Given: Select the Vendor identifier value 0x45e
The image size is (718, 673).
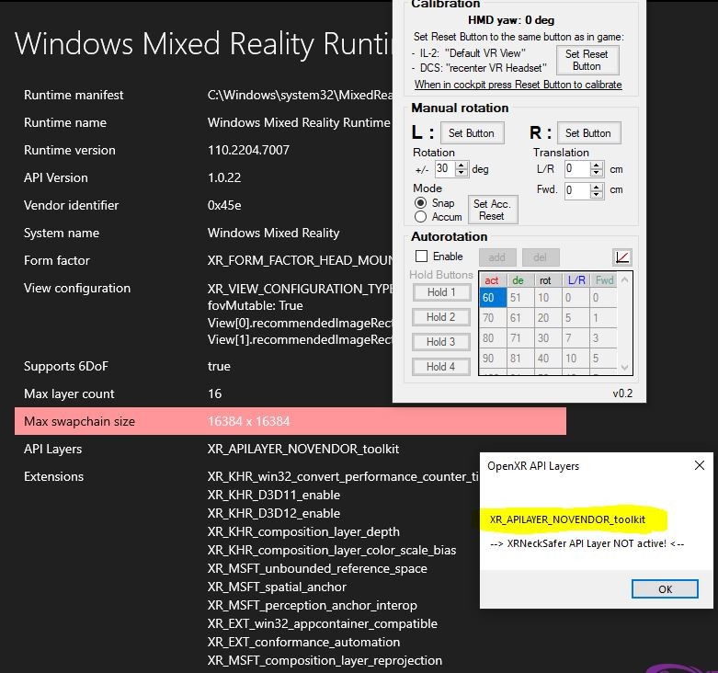Looking at the screenshot, I should coord(224,205).
